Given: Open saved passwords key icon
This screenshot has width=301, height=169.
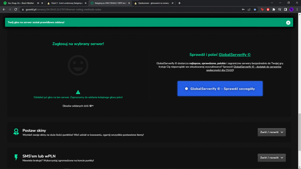Looking at the screenshot, I should click(x=243, y=9).
